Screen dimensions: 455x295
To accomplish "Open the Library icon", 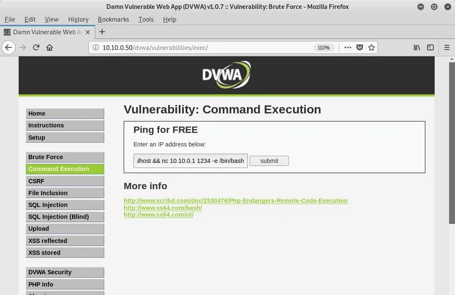I will 417,47.
